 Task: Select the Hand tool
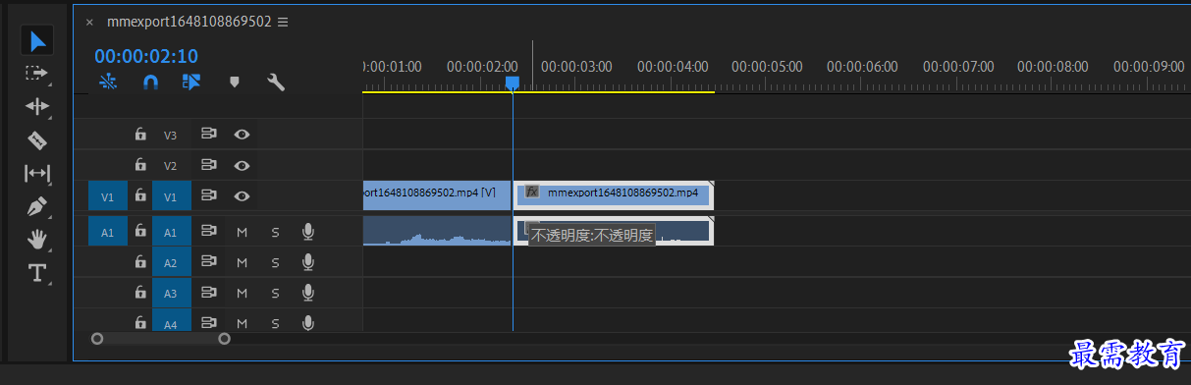click(x=37, y=240)
